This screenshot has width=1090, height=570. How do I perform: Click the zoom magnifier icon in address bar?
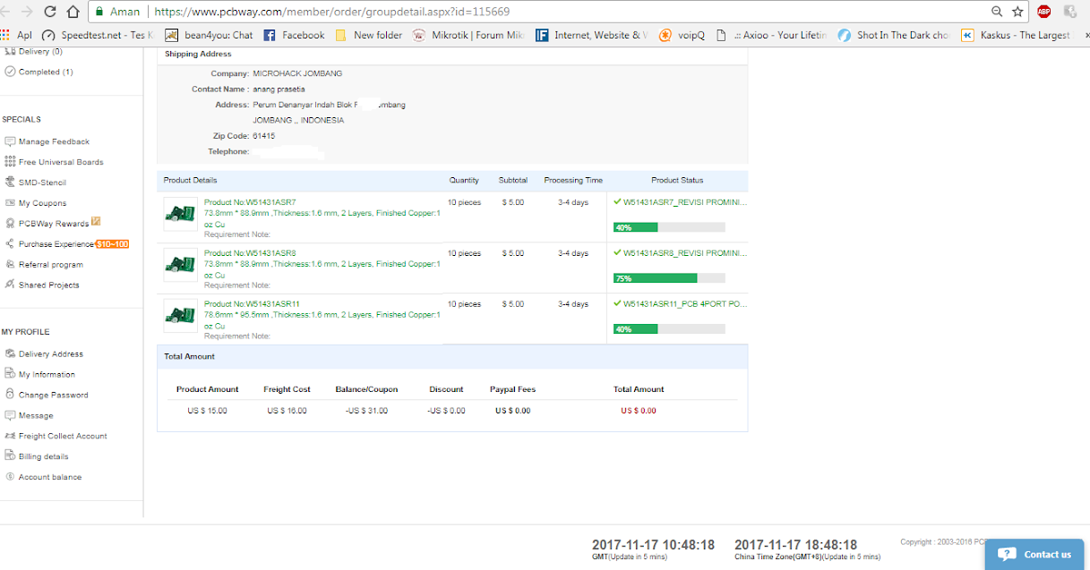coord(997,12)
